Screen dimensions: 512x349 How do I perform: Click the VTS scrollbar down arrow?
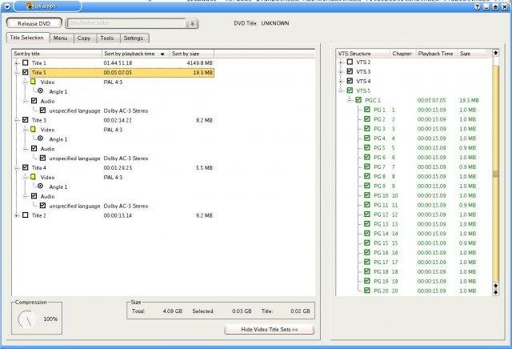tap(496, 292)
